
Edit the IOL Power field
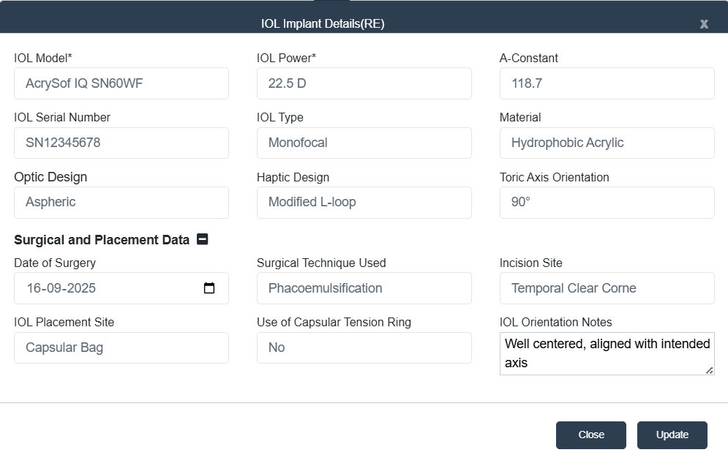[x=364, y=83]
